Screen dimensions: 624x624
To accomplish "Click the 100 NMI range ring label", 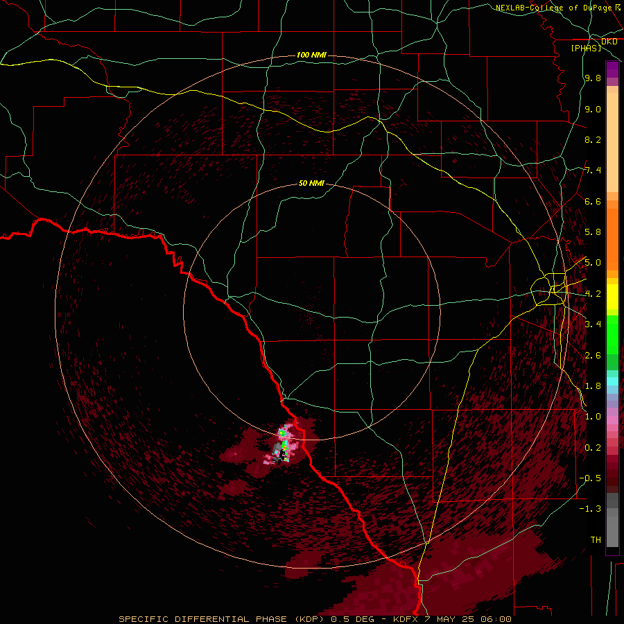I will 311,55.
